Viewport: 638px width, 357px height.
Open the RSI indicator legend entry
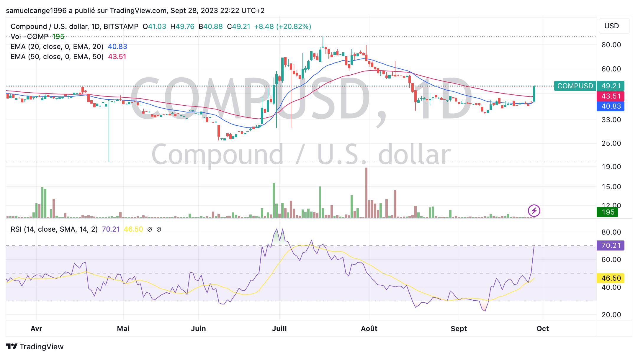[x=54, y=229]
